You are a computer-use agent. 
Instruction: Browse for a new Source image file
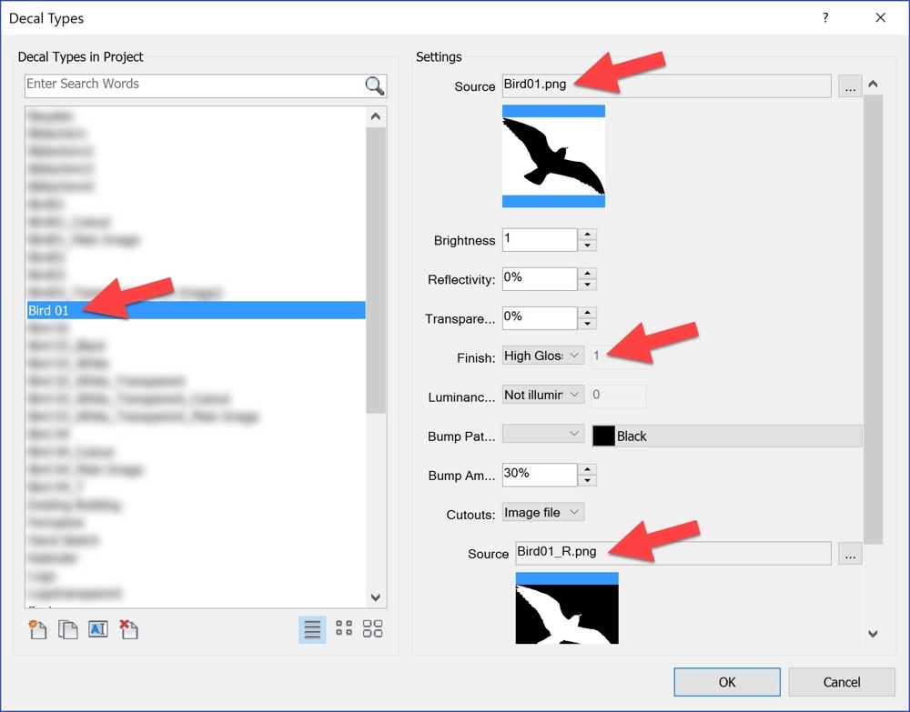850,85
